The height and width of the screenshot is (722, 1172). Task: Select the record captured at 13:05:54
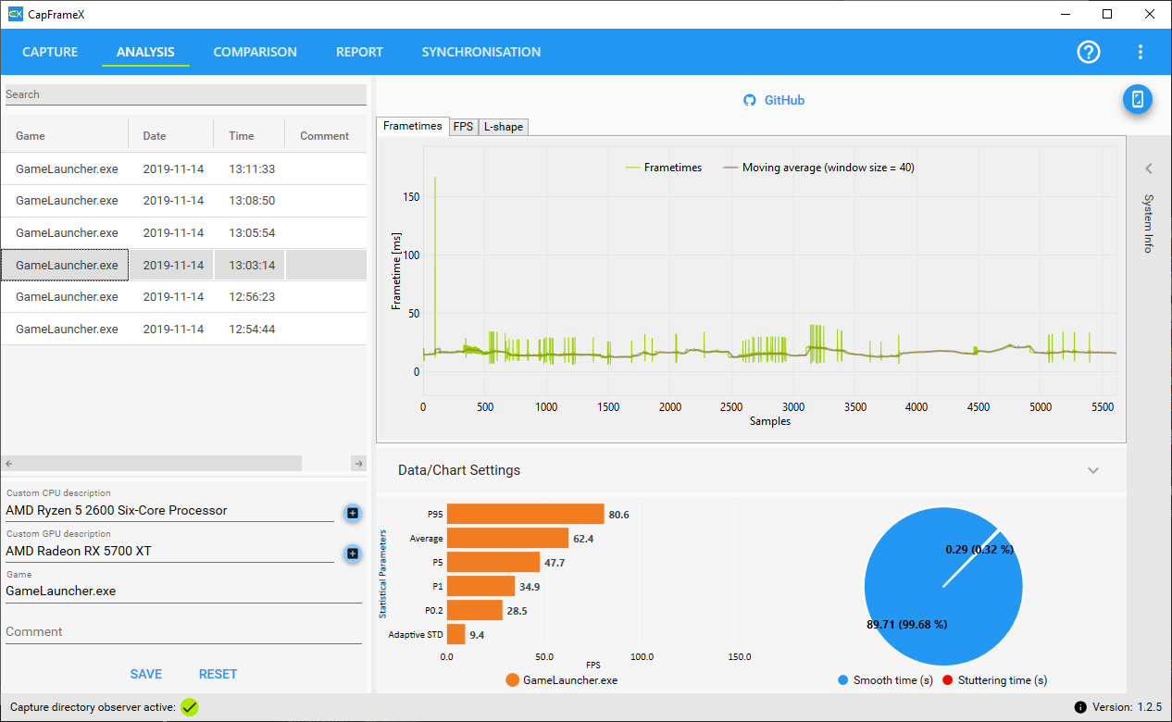coord(183,233)
